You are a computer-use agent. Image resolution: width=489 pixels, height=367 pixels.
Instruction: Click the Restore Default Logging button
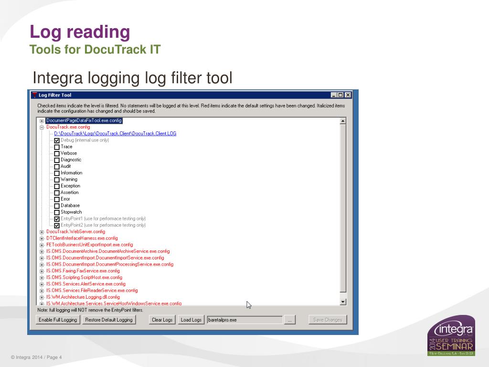point(109,320)
